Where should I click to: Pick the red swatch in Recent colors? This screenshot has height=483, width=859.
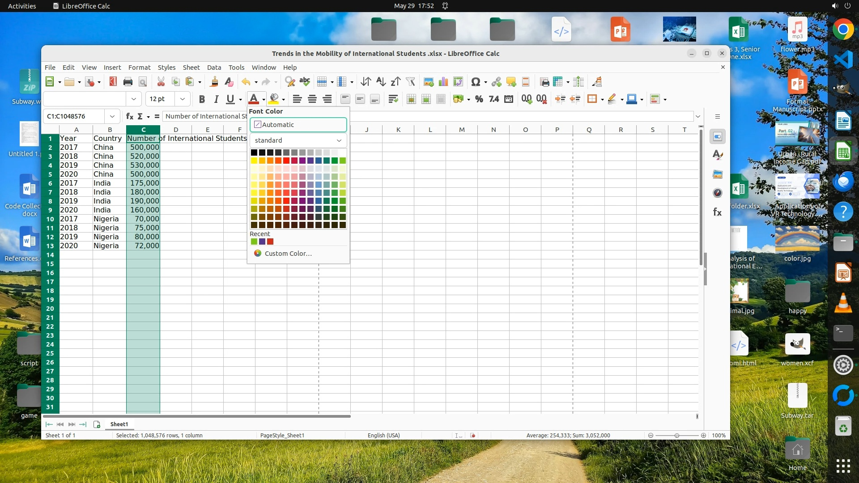(x=270, y=242)
